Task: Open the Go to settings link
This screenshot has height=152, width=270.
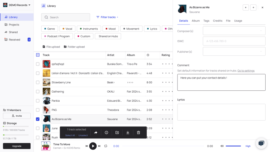Action: [x=246, y=71]
